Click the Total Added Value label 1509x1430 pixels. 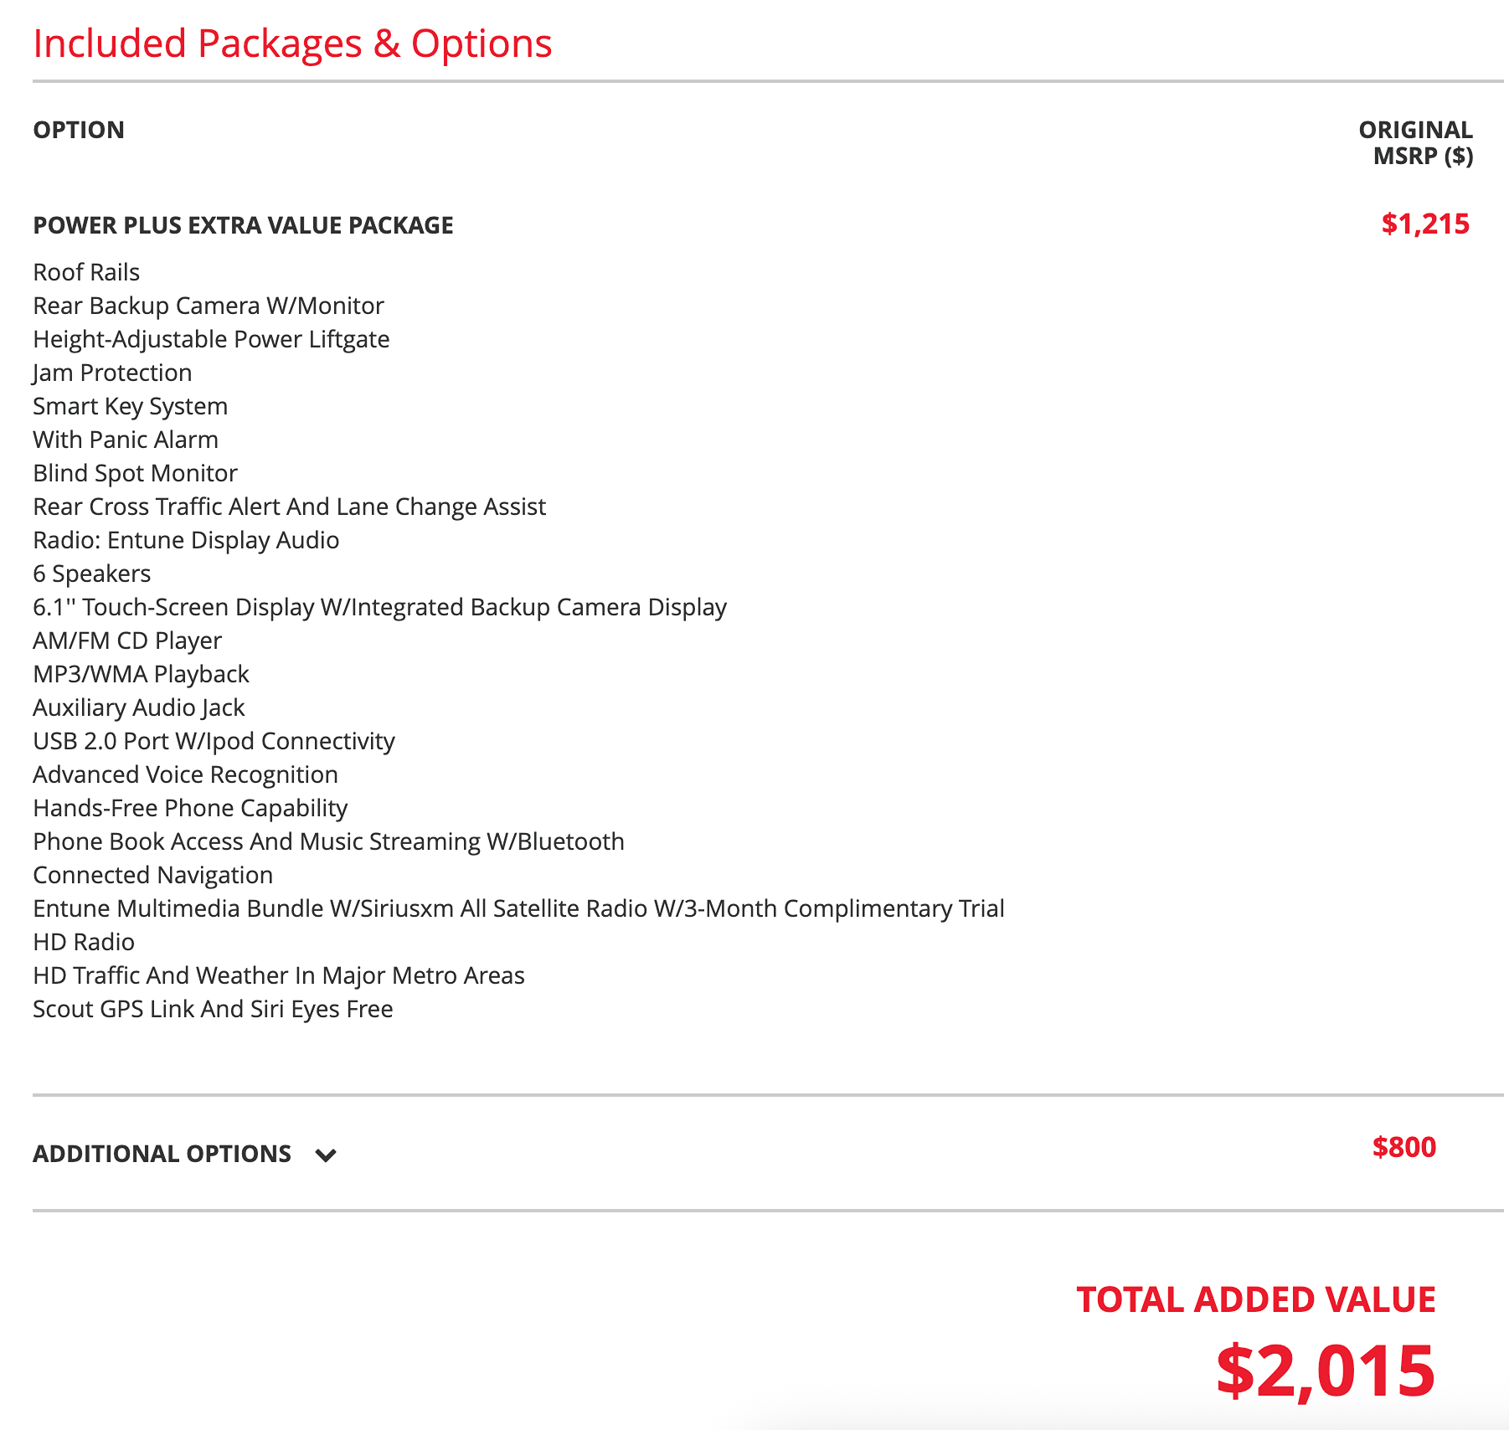coord(1256,1299)
